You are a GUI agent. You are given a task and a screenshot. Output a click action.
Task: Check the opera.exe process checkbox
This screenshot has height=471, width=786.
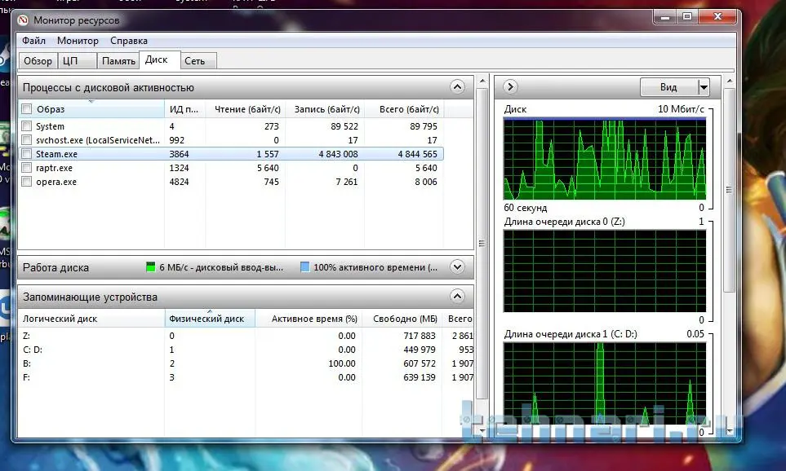(x=27, y=181)
